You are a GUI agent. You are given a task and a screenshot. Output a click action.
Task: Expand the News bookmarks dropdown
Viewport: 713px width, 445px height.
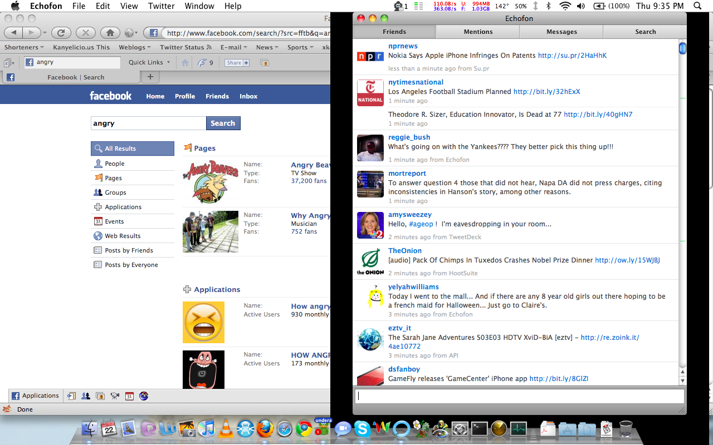(267, 47)
